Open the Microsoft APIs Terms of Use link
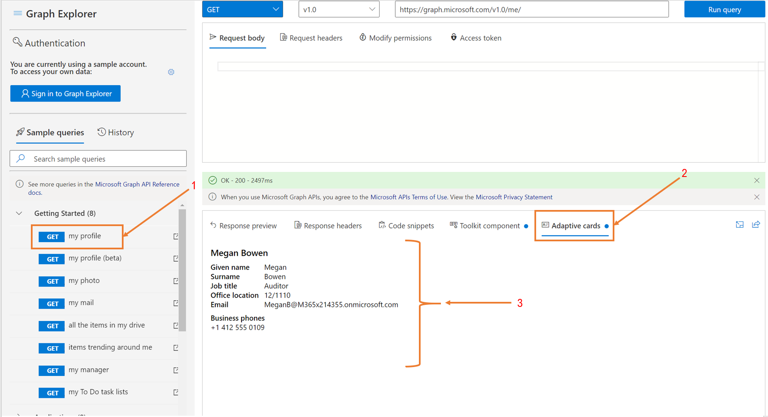Screen dimensions: 768x417 409,197
